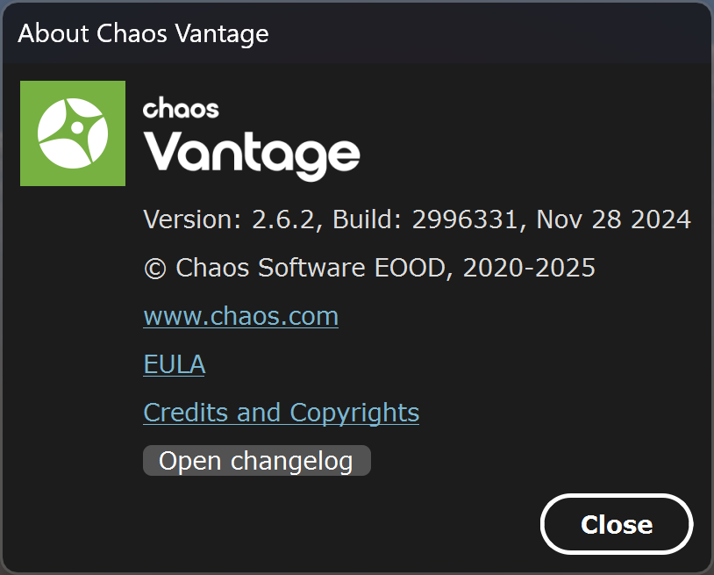Click the white "chaos" wordmark
This screenshot has height=575, width=714.
click(x=181, y=108)
